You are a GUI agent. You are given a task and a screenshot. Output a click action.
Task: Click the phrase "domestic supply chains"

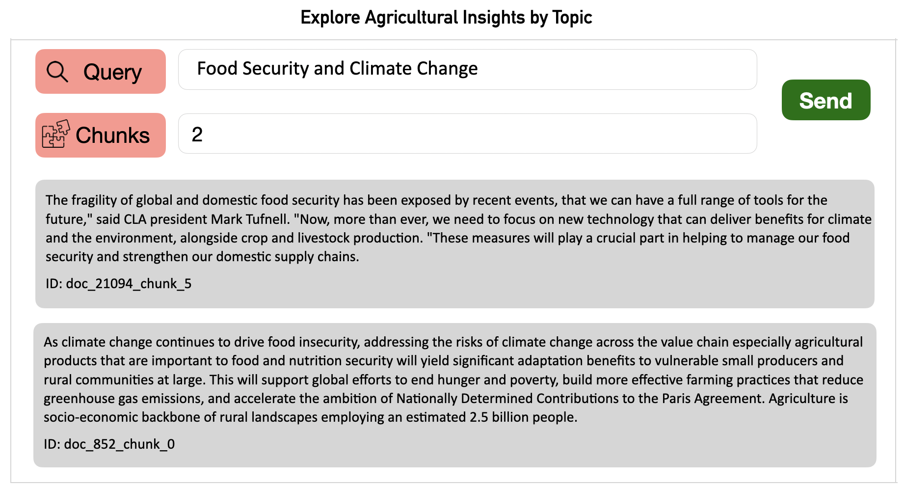[287, 257]
